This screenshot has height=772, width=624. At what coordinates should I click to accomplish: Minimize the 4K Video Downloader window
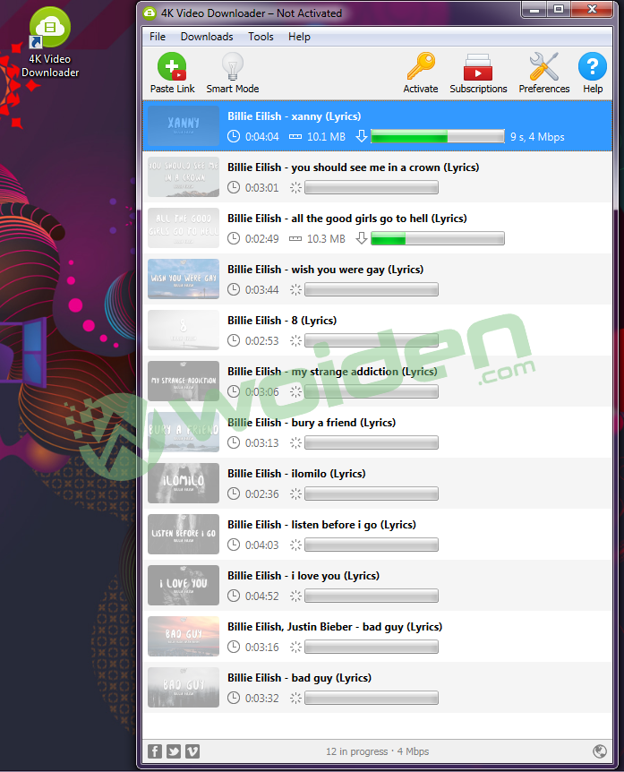535,10
